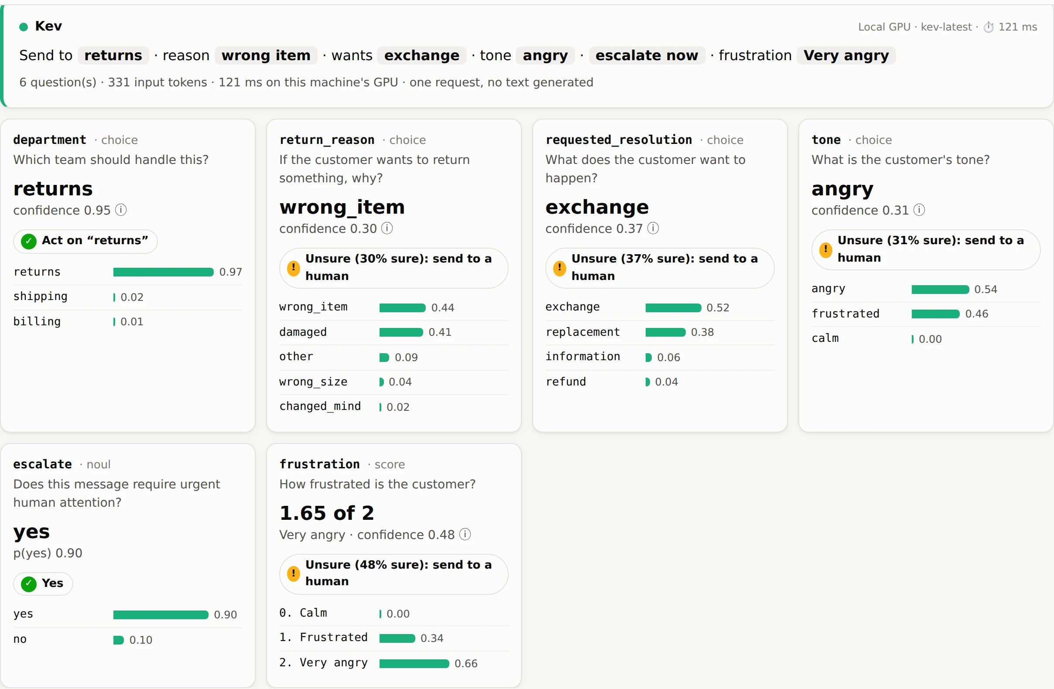Click info icon next to requested_resolution confidence 0.37
This screenshot has width=1054, height=689.
(653, 228)
